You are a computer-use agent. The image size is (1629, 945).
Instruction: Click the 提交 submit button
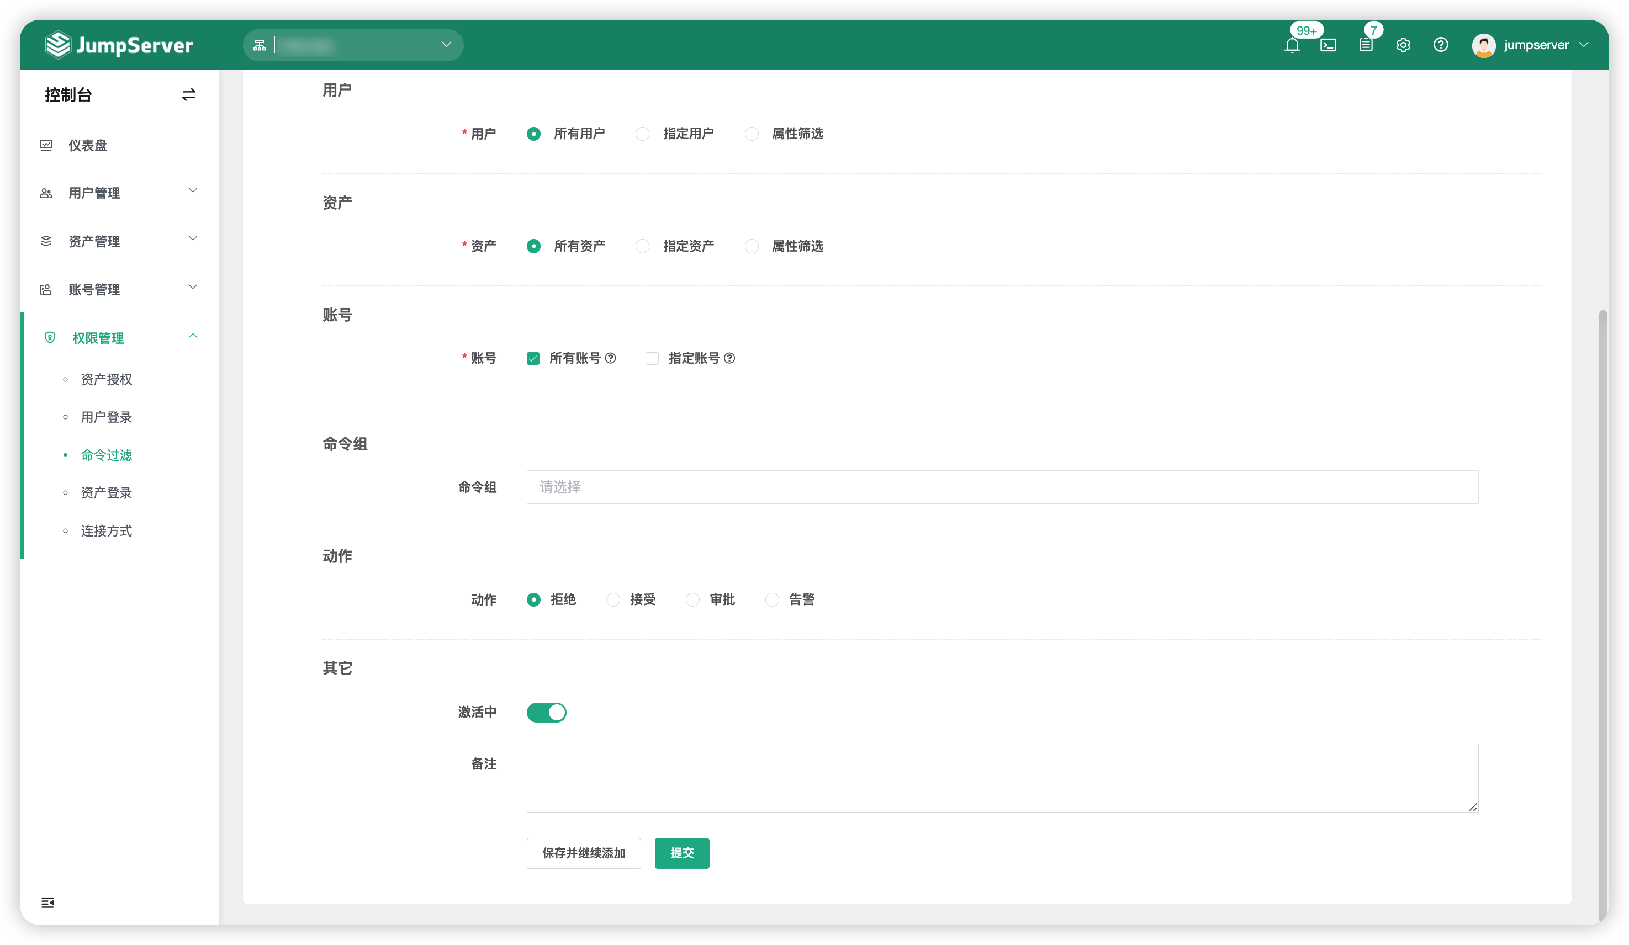point(682,853)
